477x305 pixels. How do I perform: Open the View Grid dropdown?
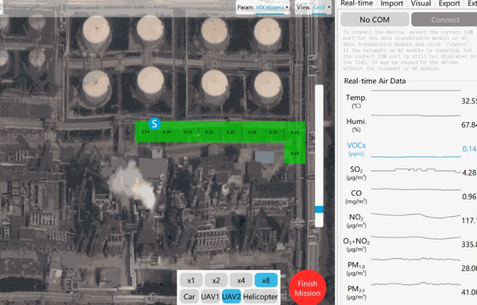coord(319,7)
